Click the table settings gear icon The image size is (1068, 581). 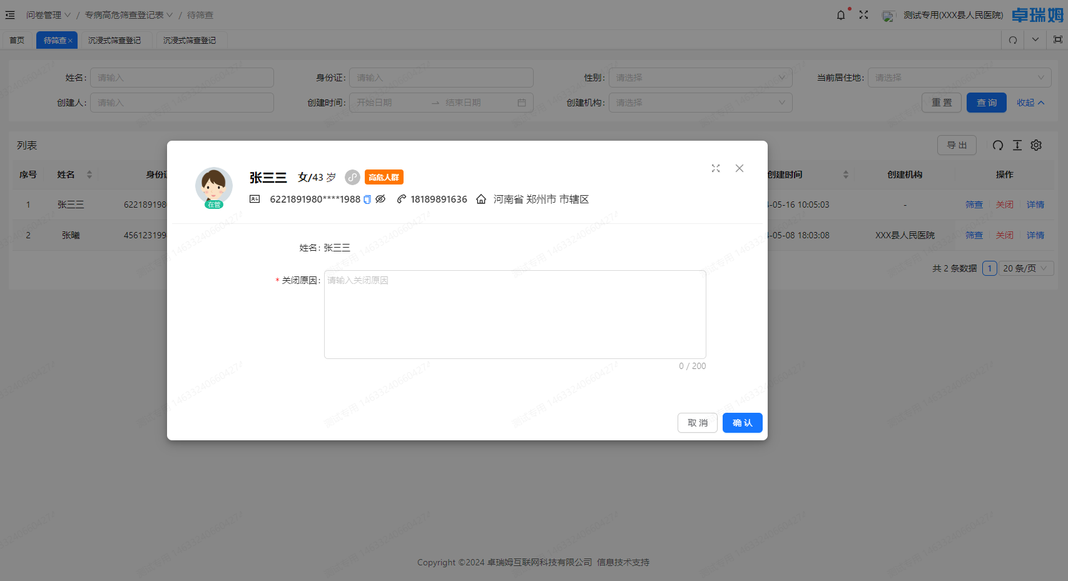(x=1036, y=145)
